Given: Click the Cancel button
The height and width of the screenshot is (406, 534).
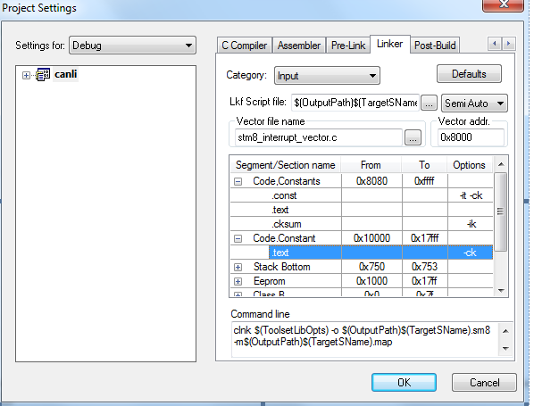Looking at the screenshot, I should (484, 383).
